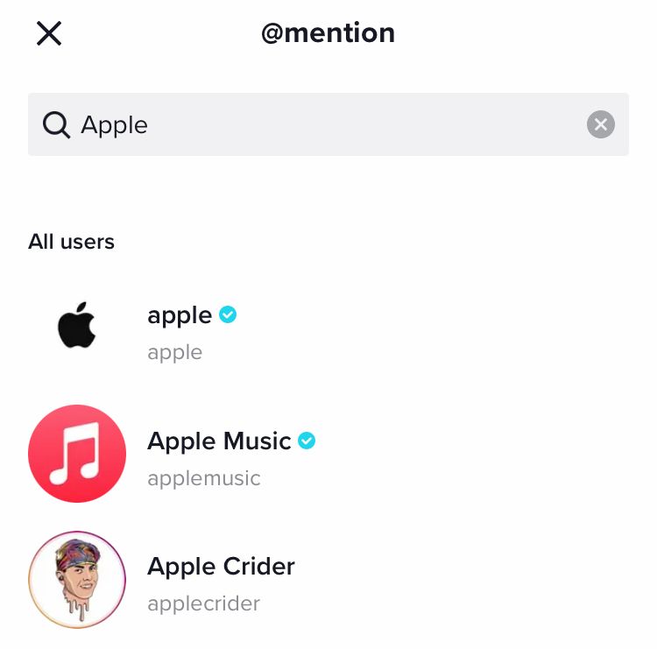Viewport: 657px width, 649px height.
Task: Tap the verified badge beside Apple Music
Action: coord(307,441)
